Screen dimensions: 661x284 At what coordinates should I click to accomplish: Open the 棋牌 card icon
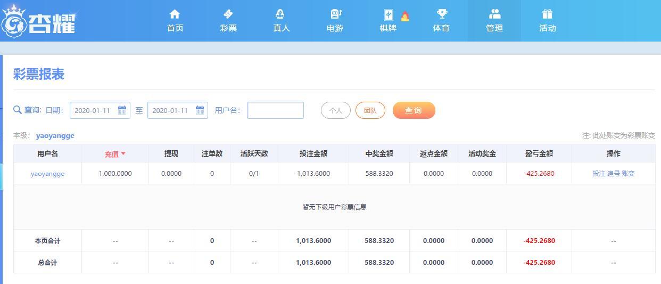(x=388, y=14)
